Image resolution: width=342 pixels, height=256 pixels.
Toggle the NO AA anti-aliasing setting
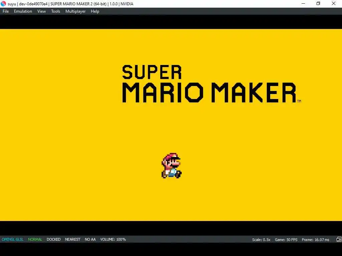[x=90, y=239]
